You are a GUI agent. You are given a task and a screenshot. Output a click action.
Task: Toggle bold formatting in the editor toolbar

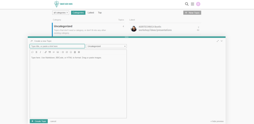36,52
